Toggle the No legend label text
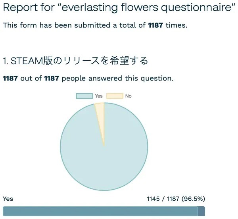Screen dimensions: 238x219 tap(128, 96)
